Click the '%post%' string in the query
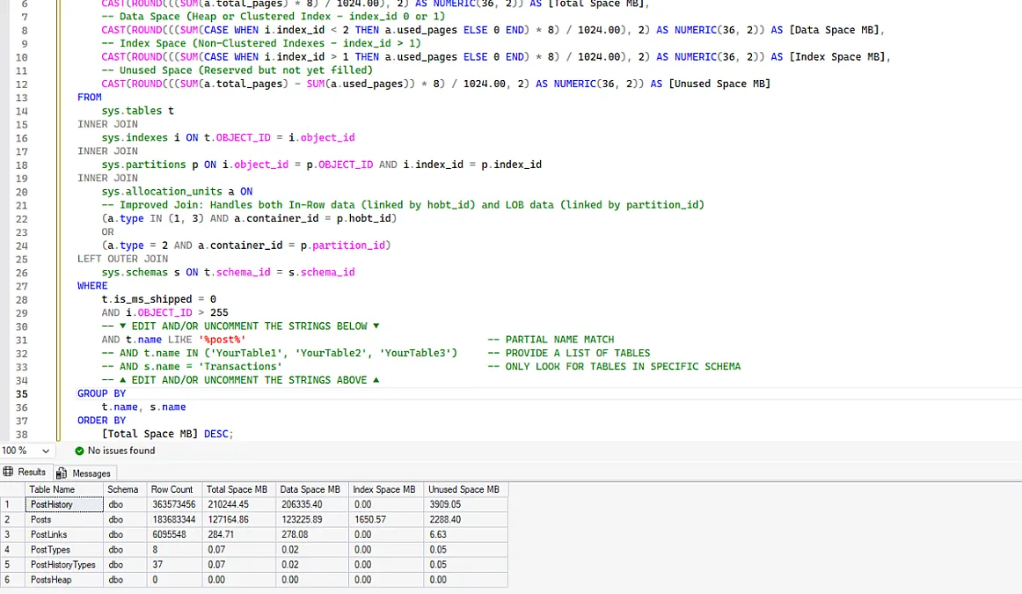 [x=223, y=340]
